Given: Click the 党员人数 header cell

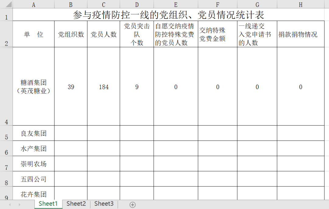Looking at the screenshot, I should (x=104, y=34).
